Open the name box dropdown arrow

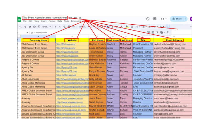tap(27, 33)
